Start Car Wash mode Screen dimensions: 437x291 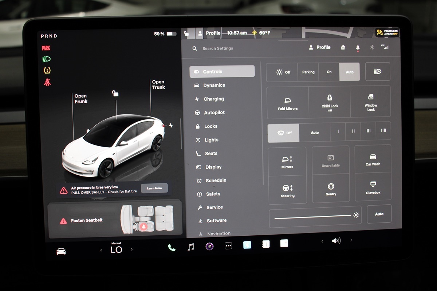[x=373, y=159]
